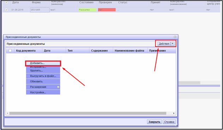Click Состояние column header in background

point(86,2)
